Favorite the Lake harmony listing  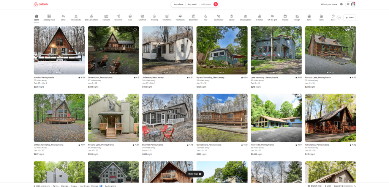click(x=298, y=30)
